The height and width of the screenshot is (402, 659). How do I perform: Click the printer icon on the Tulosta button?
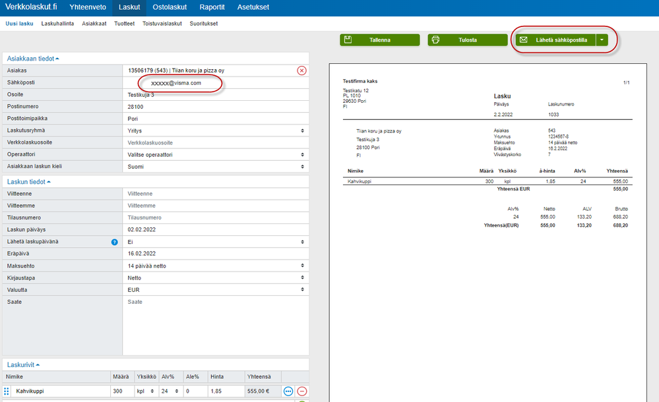pyautogui.click(x=435, y=40)
